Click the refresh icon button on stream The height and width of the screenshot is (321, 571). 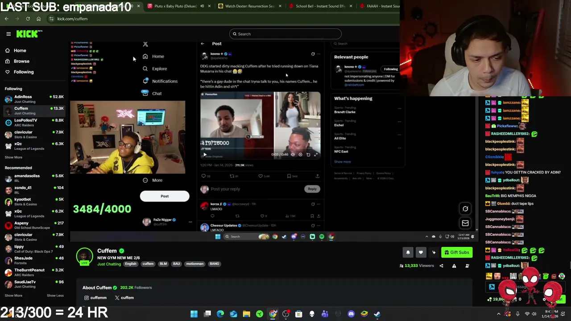point(465,209)
